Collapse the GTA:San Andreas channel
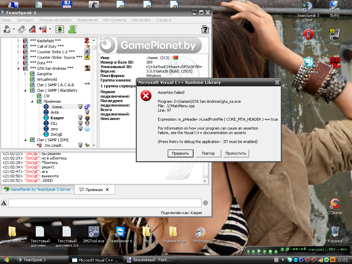352x264 pixels. [x=19, y=68]
